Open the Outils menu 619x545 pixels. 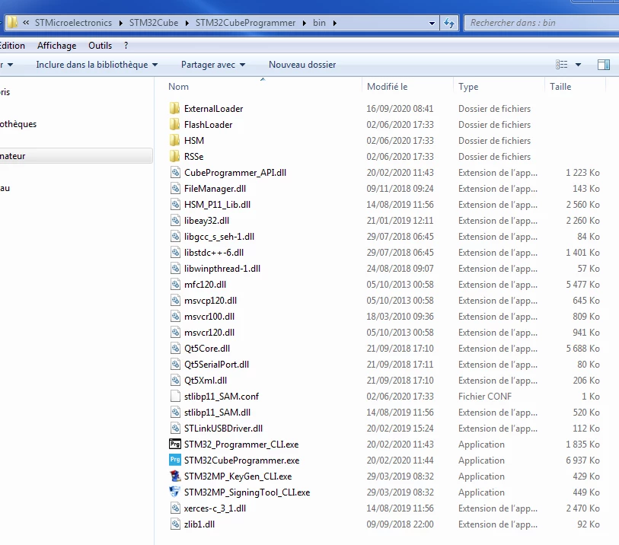(x=101, y=46)
